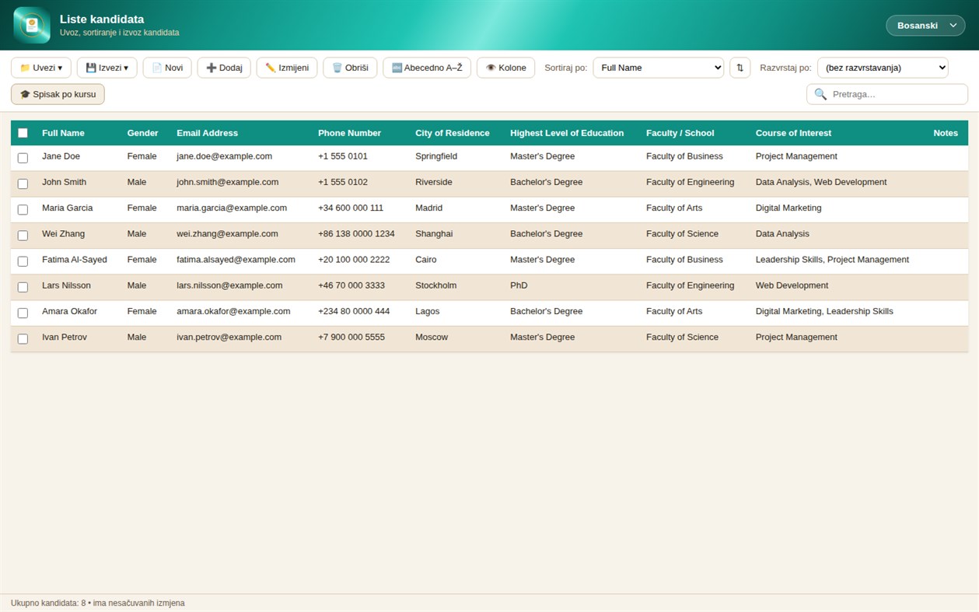Click Ukupno kandidata status bar text

point(97,603)
